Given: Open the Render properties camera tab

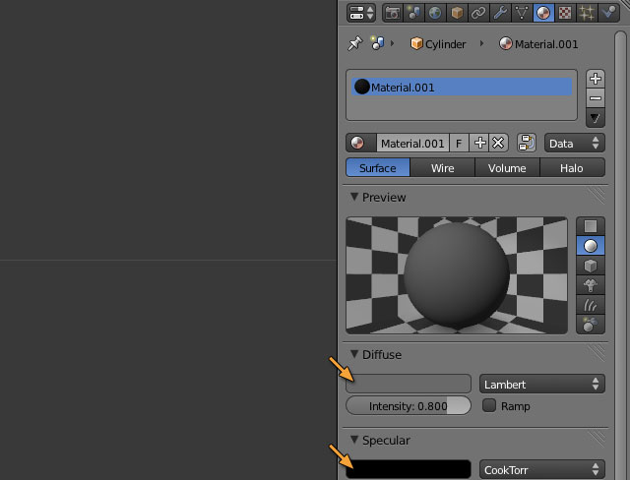Looking at the screenshot, I should tap(393, 13).
